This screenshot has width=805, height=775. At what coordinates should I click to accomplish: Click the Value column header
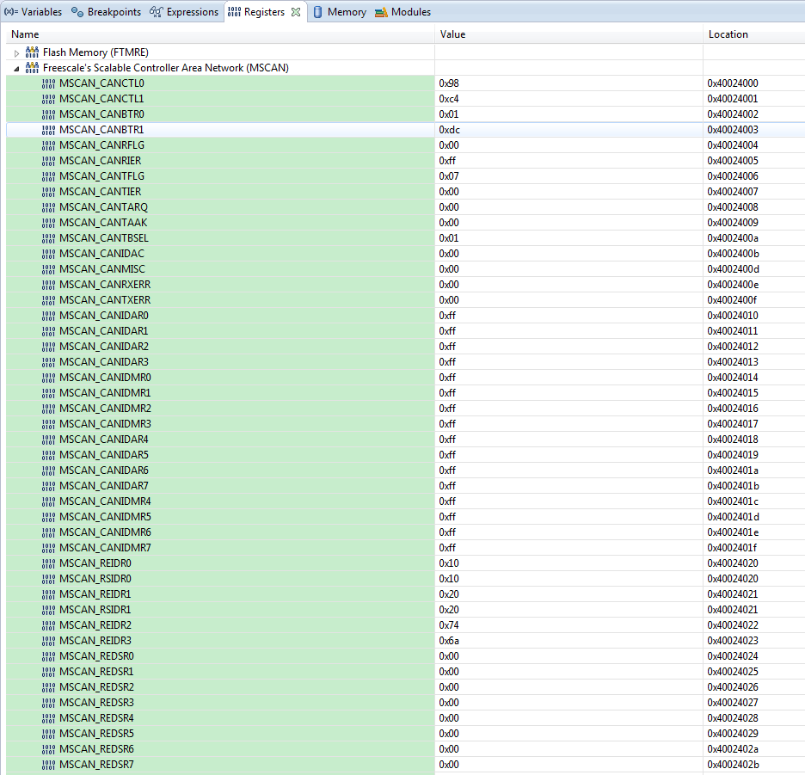tap(568, 34)
